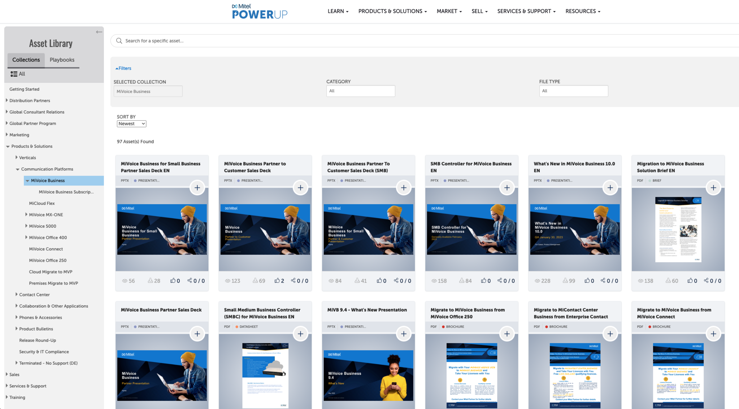This screenshot has height=409, width=739.
Task: Collapse the Asset Library sidebar arrow
Action: pyautogui.click(x=99, y=32)
